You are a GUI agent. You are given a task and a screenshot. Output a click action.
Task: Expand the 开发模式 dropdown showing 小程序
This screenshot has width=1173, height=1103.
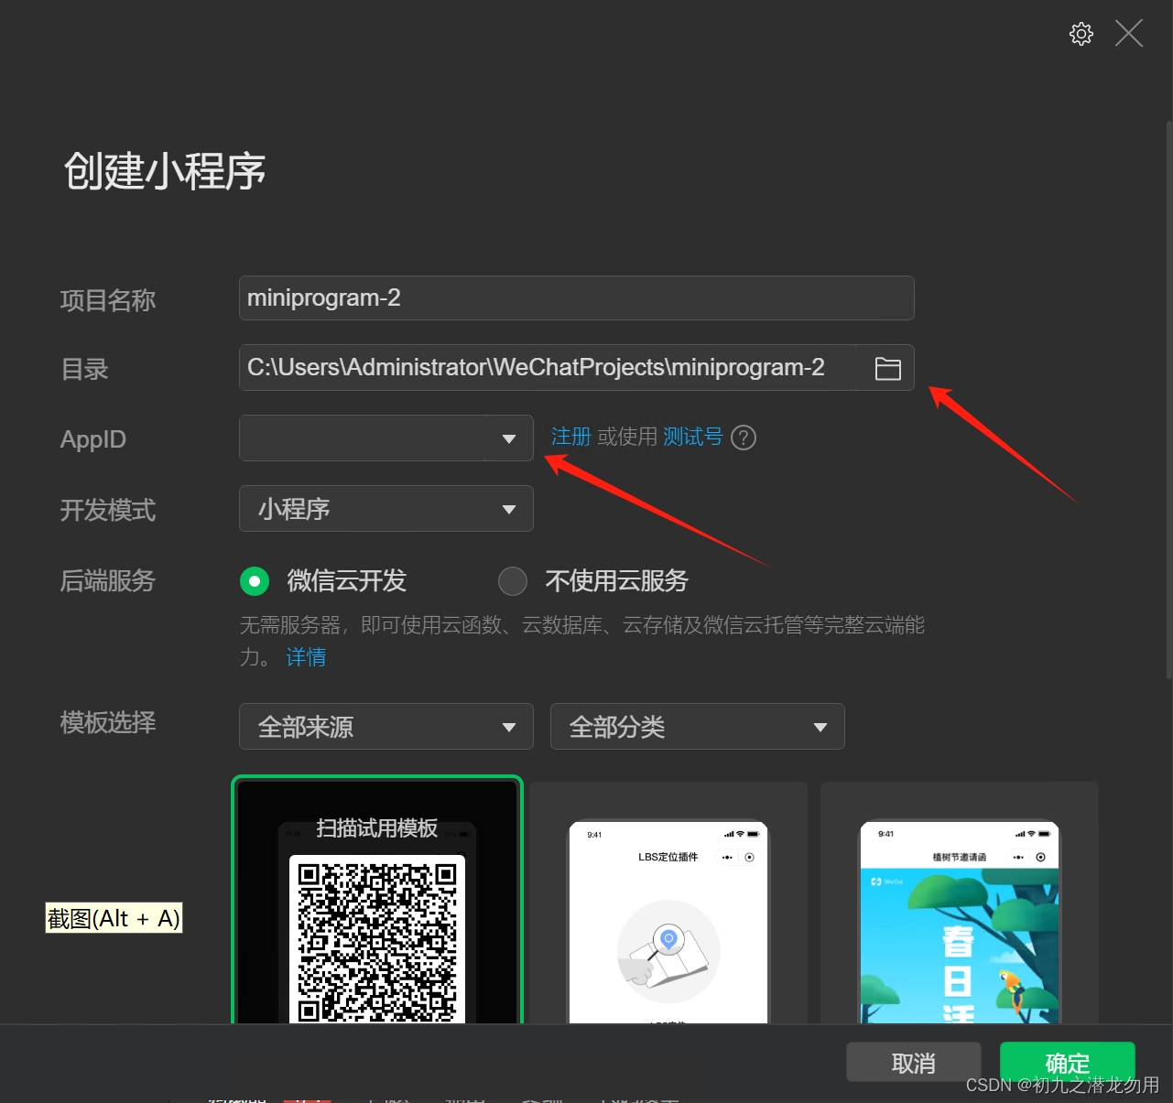[x=386, y=509]
